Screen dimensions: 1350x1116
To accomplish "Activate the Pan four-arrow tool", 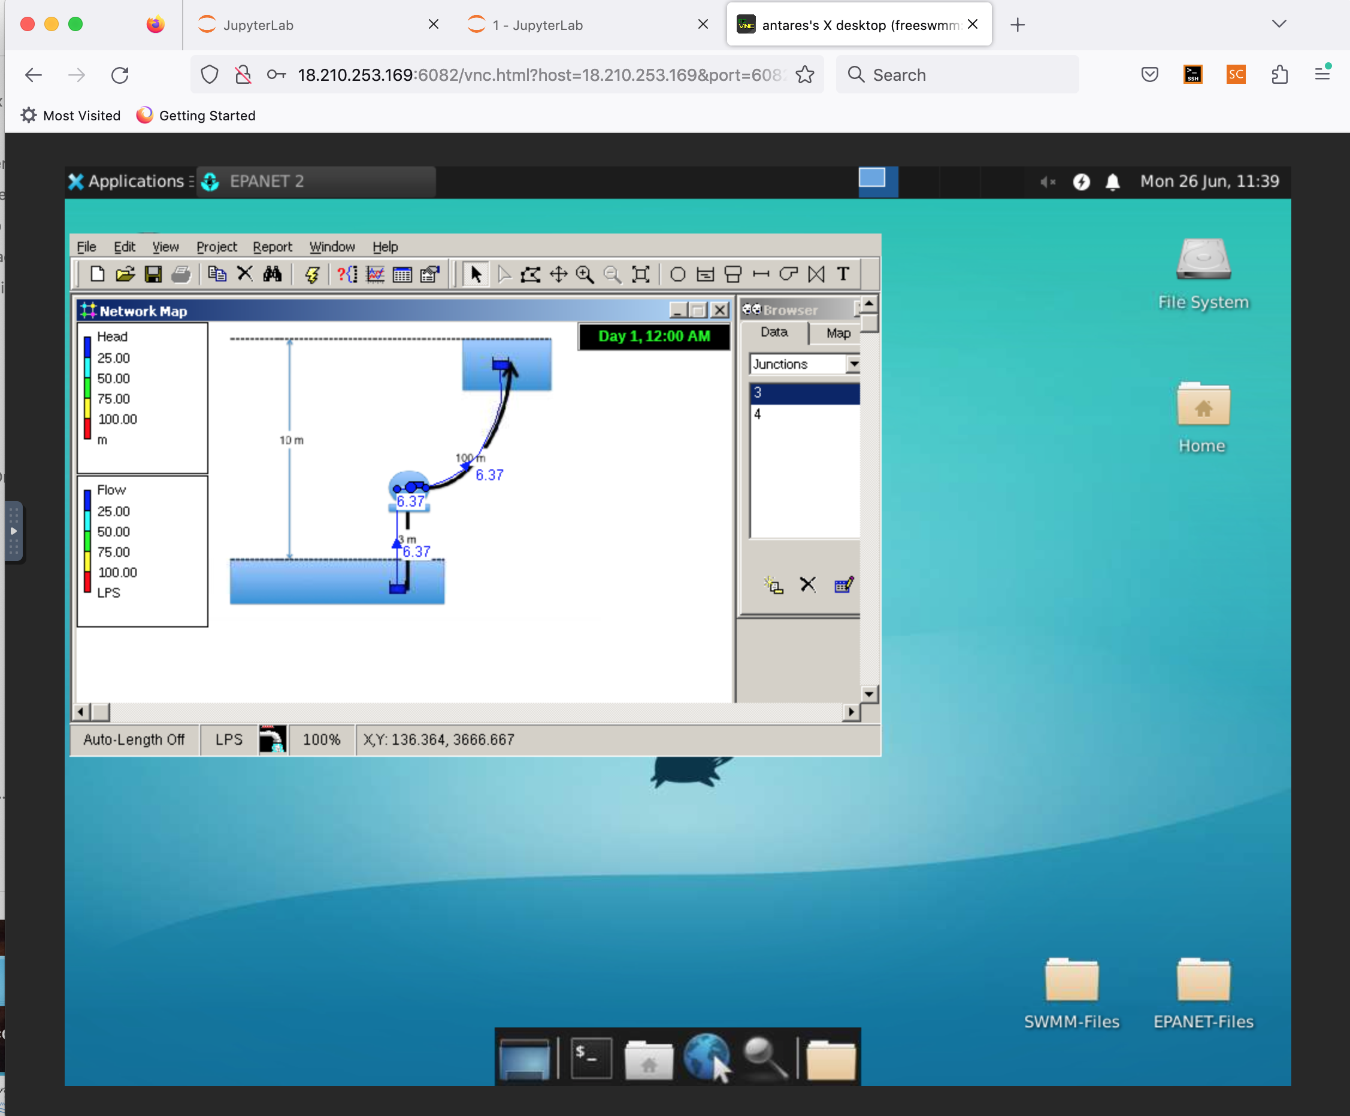I will point(559,274).
